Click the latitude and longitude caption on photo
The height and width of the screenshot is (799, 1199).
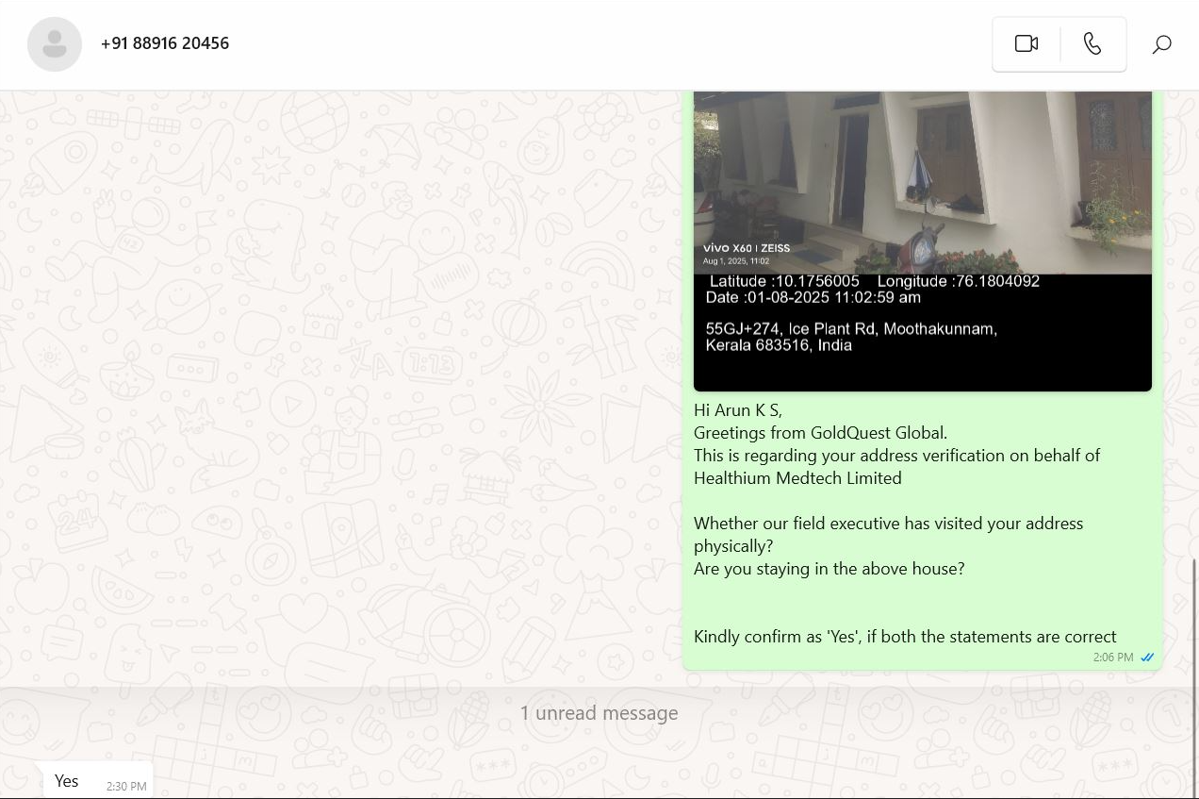874,281
